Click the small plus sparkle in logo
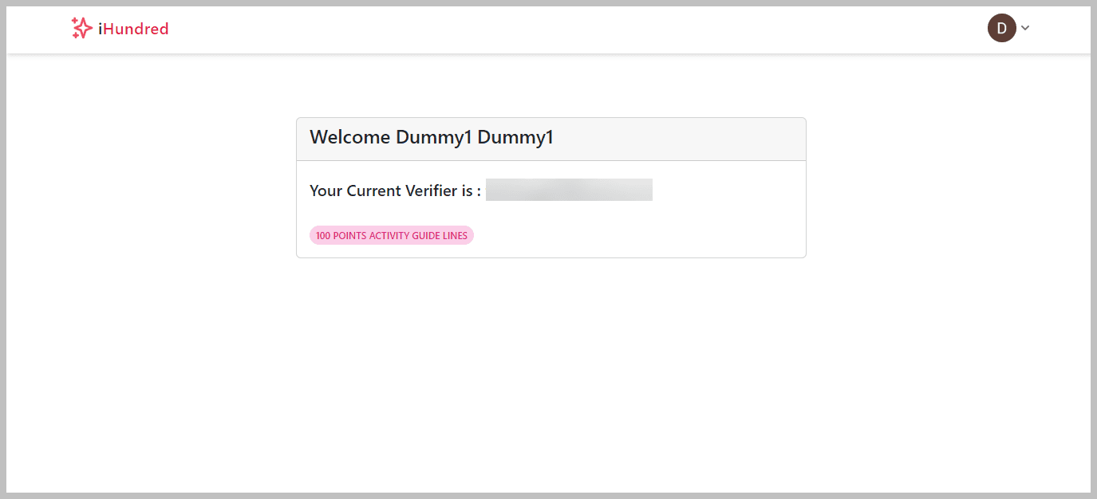Viewport: 1097px width, 499px height. click(75, 21)
